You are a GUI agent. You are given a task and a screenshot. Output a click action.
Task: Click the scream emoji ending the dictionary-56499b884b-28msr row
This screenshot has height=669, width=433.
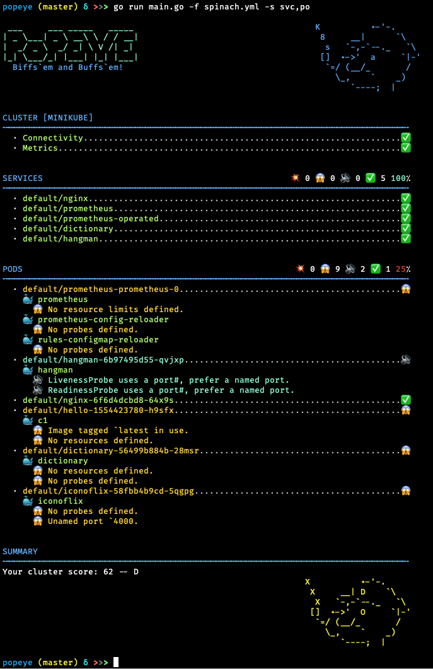point(406,451)
